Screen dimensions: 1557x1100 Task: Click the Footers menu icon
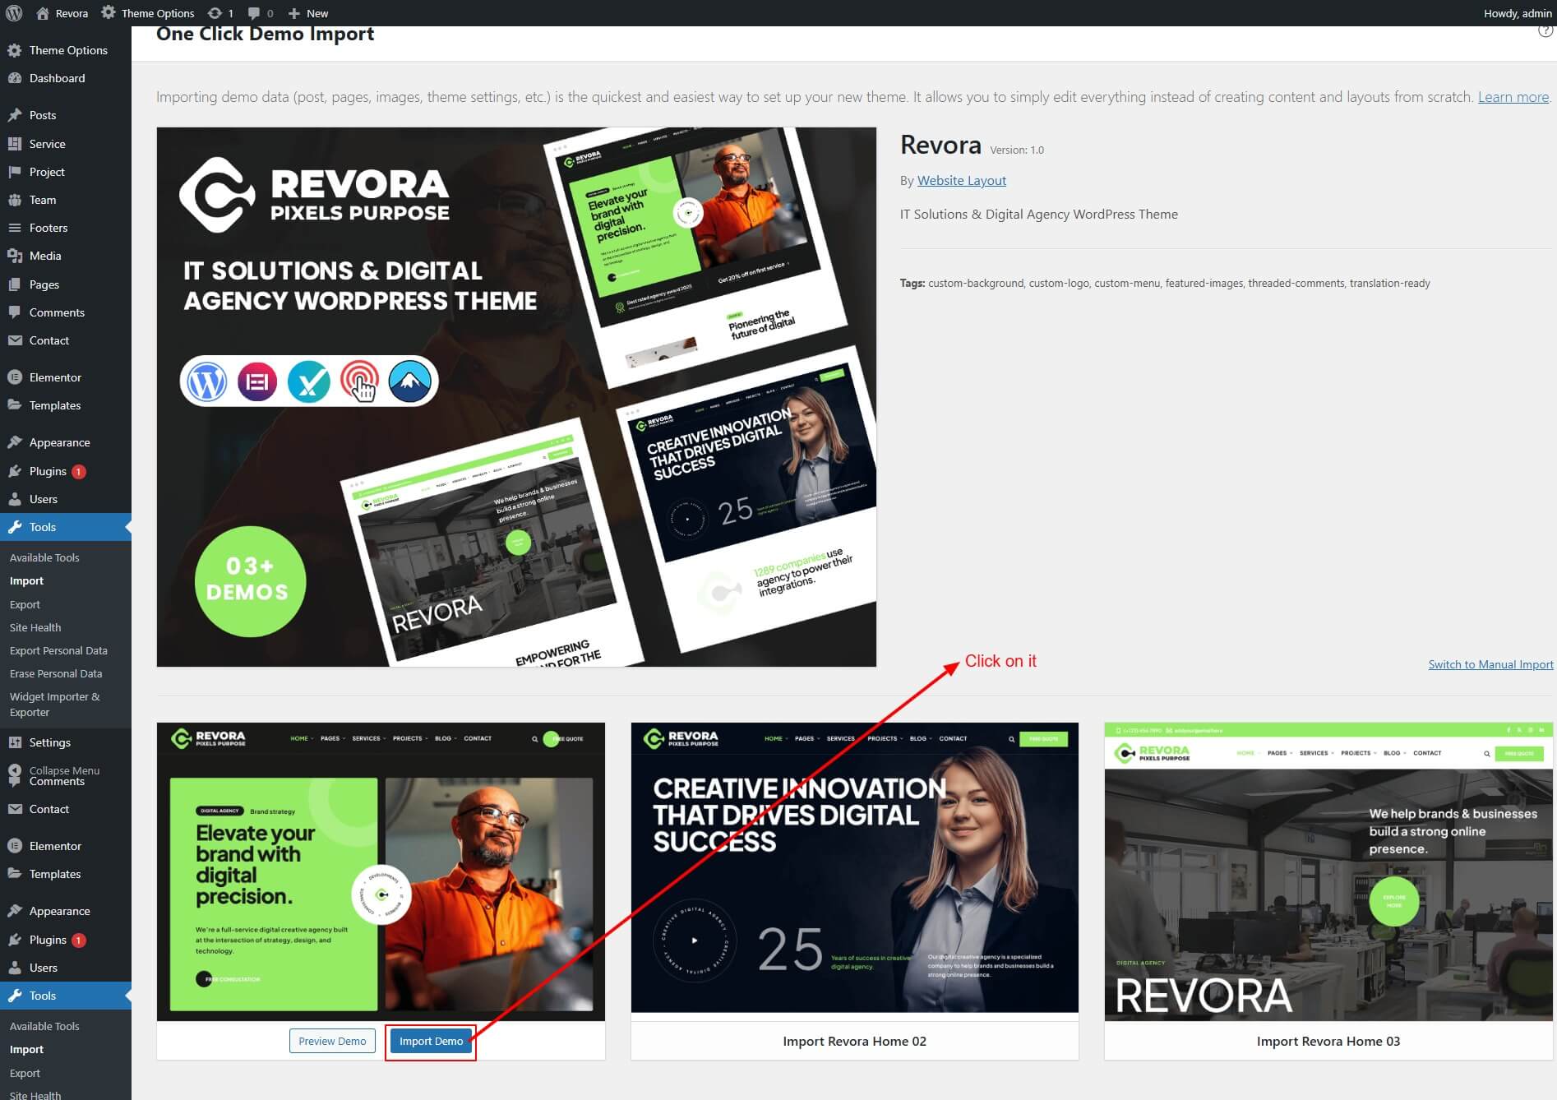[14, 228]
